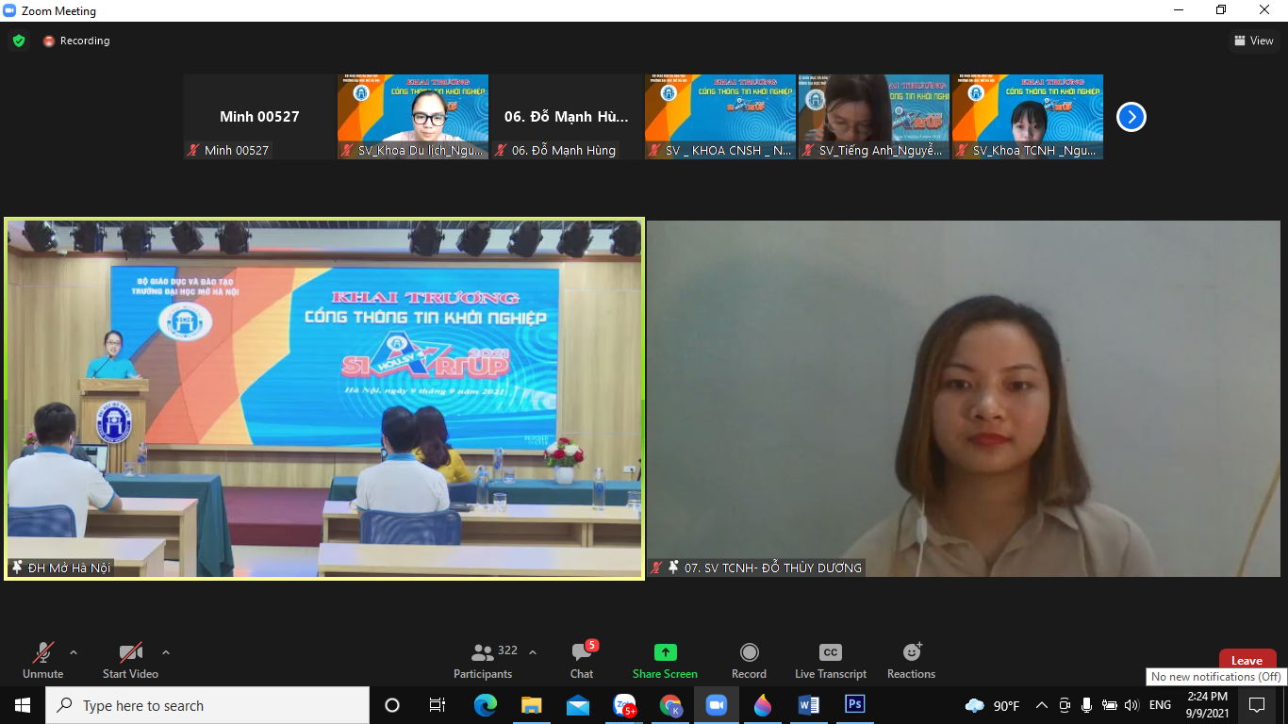Show next participants with blue arrow
The height and width of the screenshot is (724, 1288).
coord(1131,117)
